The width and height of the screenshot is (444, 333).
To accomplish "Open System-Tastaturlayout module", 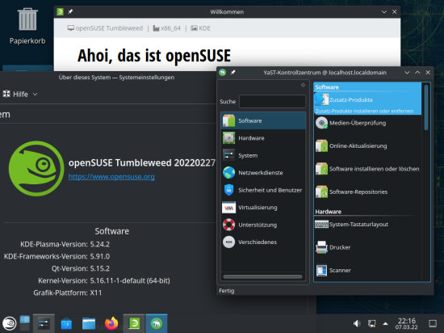I will tap(352, 225).
